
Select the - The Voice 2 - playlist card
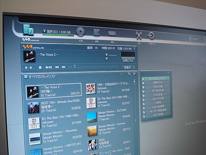click(54, 91)
